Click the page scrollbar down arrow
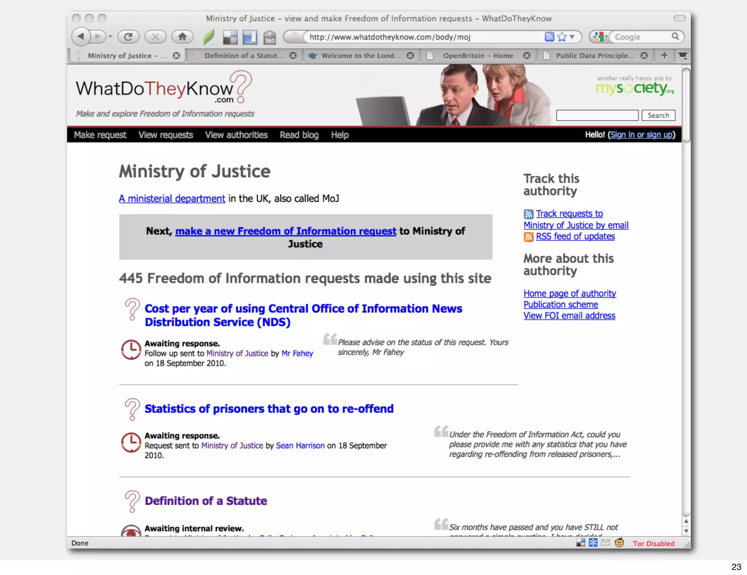 pyautogui.click(x=686, y=531)
